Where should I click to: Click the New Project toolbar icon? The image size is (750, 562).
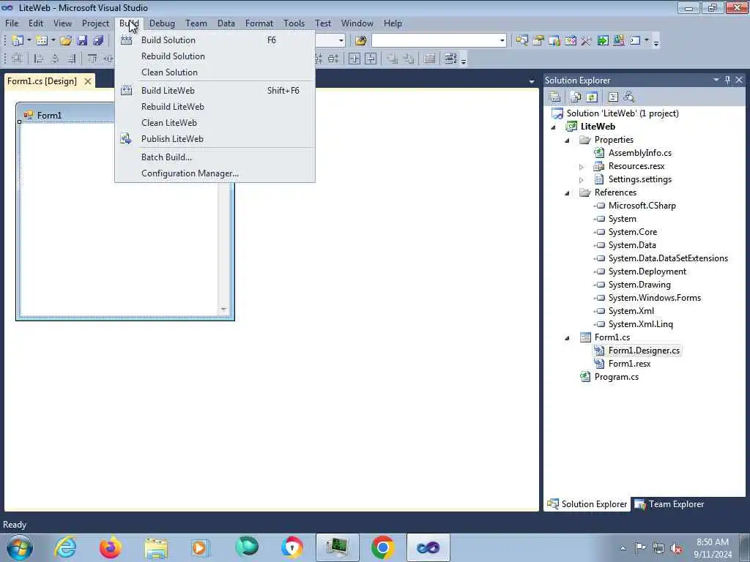(18, 41)
